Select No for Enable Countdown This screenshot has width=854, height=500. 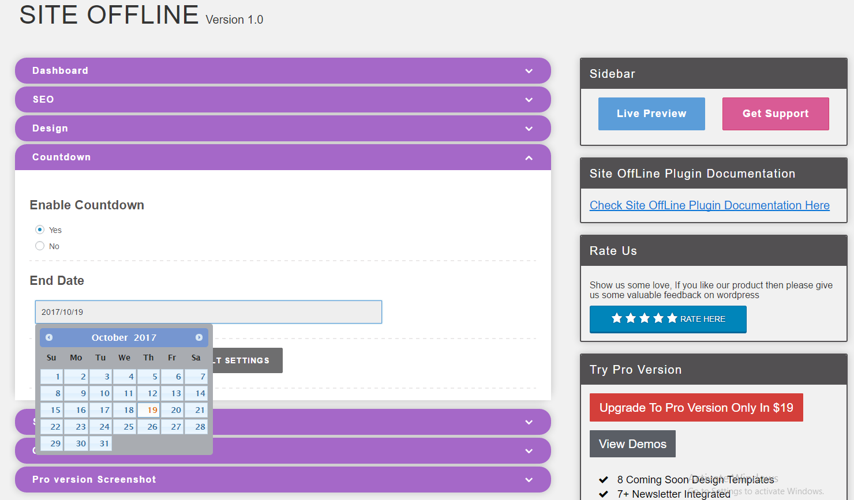(x=40, y=246)
